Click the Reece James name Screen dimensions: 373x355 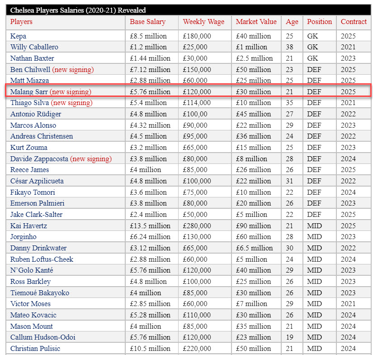coord(29,170)
